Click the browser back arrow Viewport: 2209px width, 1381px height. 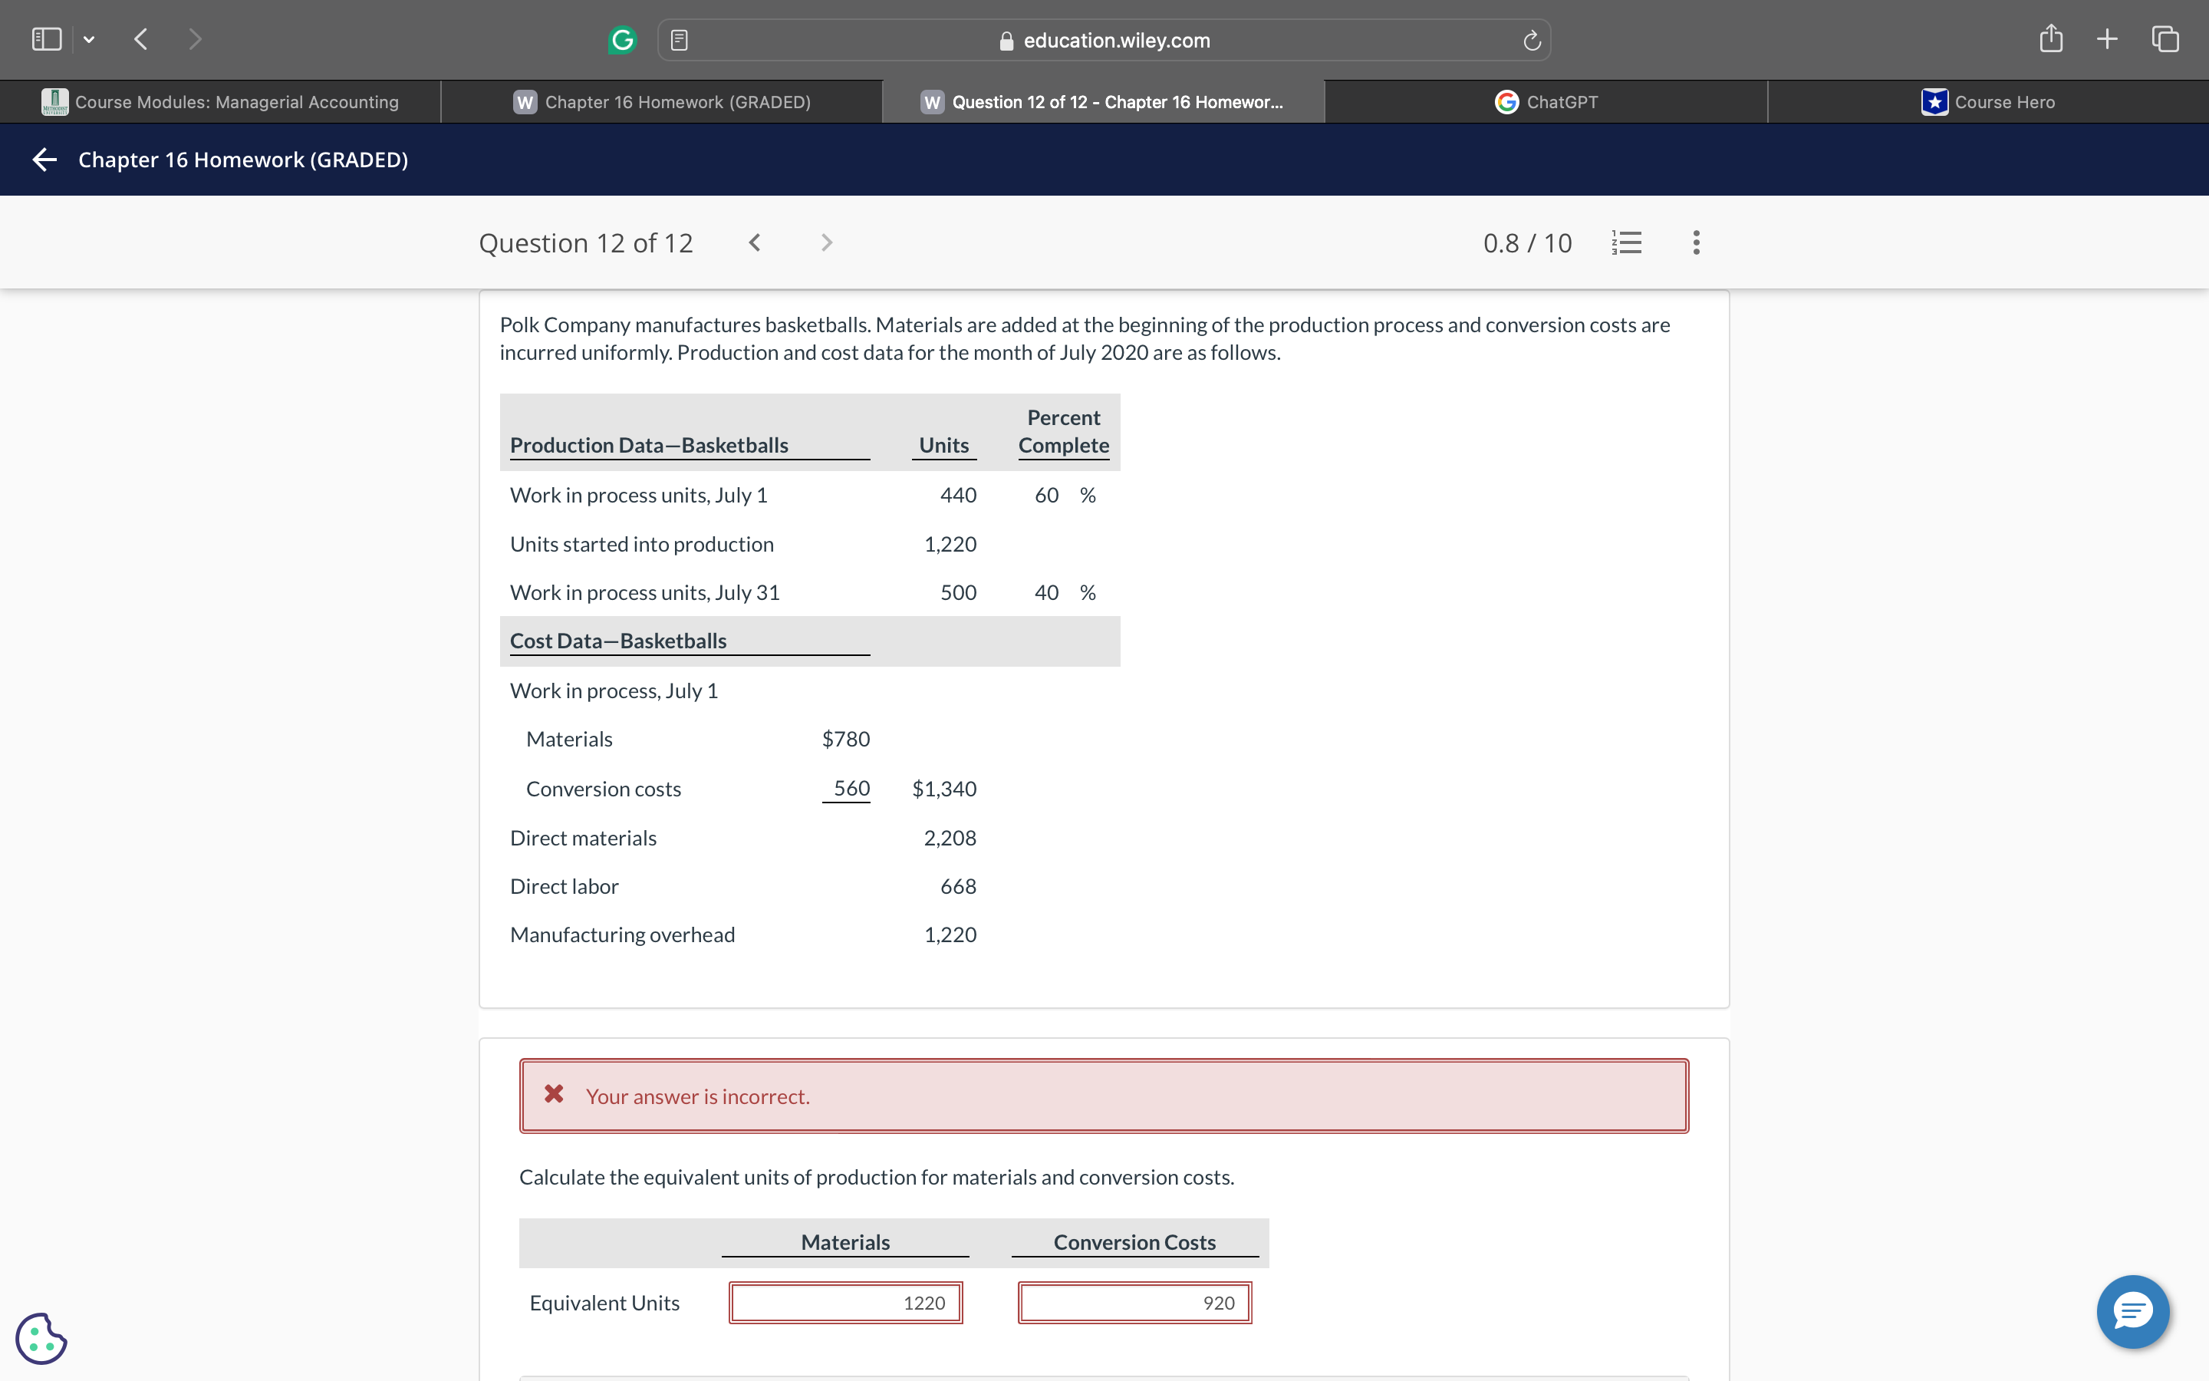tap(140, 39)
